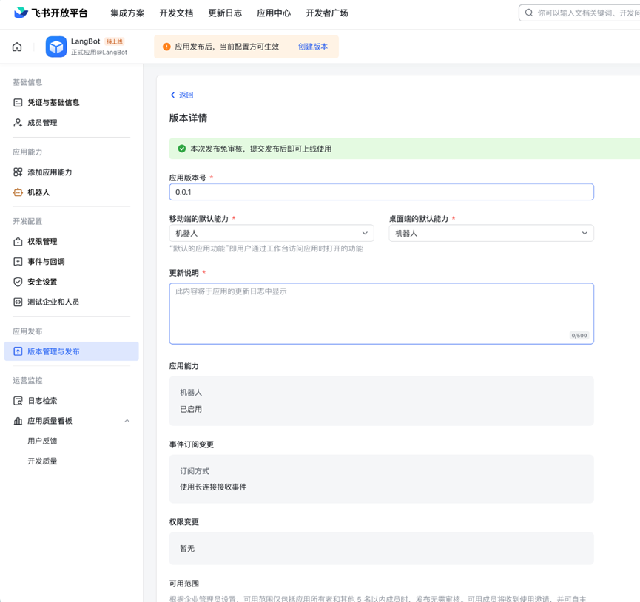
Task: Open 应用中心 top menu
Action: pyautogui.click(x=274, y=13)
